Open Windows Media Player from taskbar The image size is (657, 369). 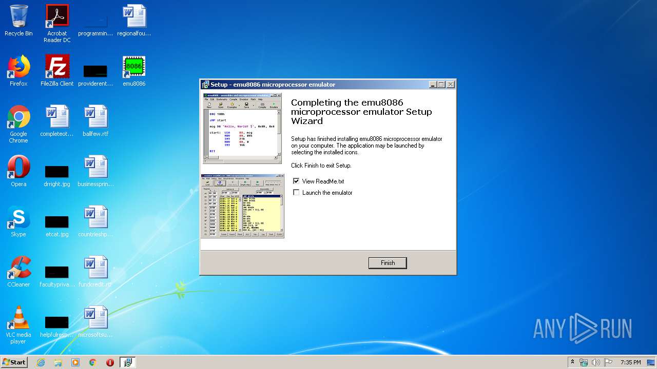[x=75, y=362]
